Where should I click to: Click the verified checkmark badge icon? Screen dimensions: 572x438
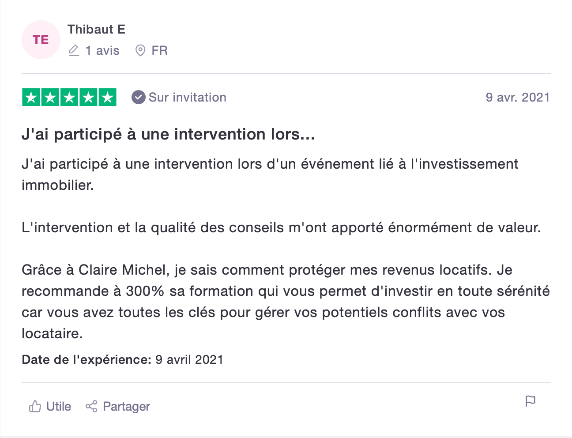pos(138,98)
